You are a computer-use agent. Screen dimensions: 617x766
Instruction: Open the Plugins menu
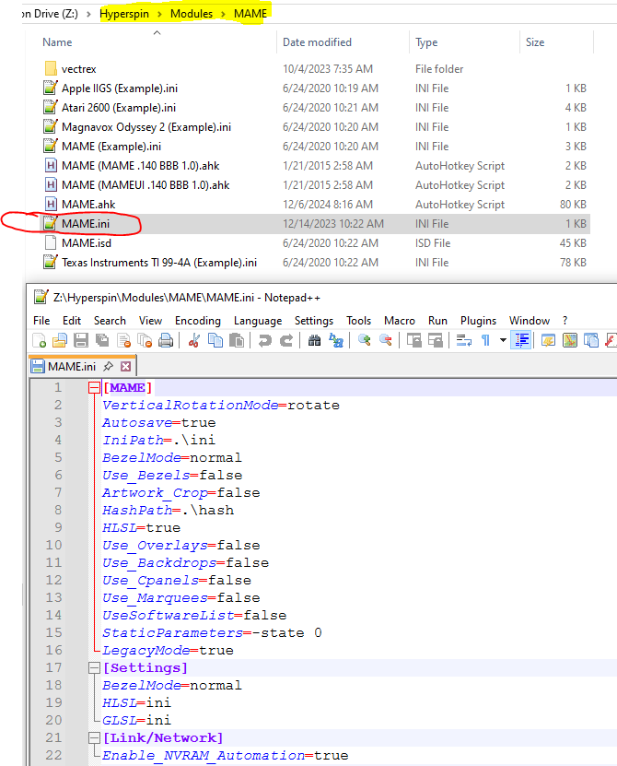pyautogui.click(x=478, y=320)
